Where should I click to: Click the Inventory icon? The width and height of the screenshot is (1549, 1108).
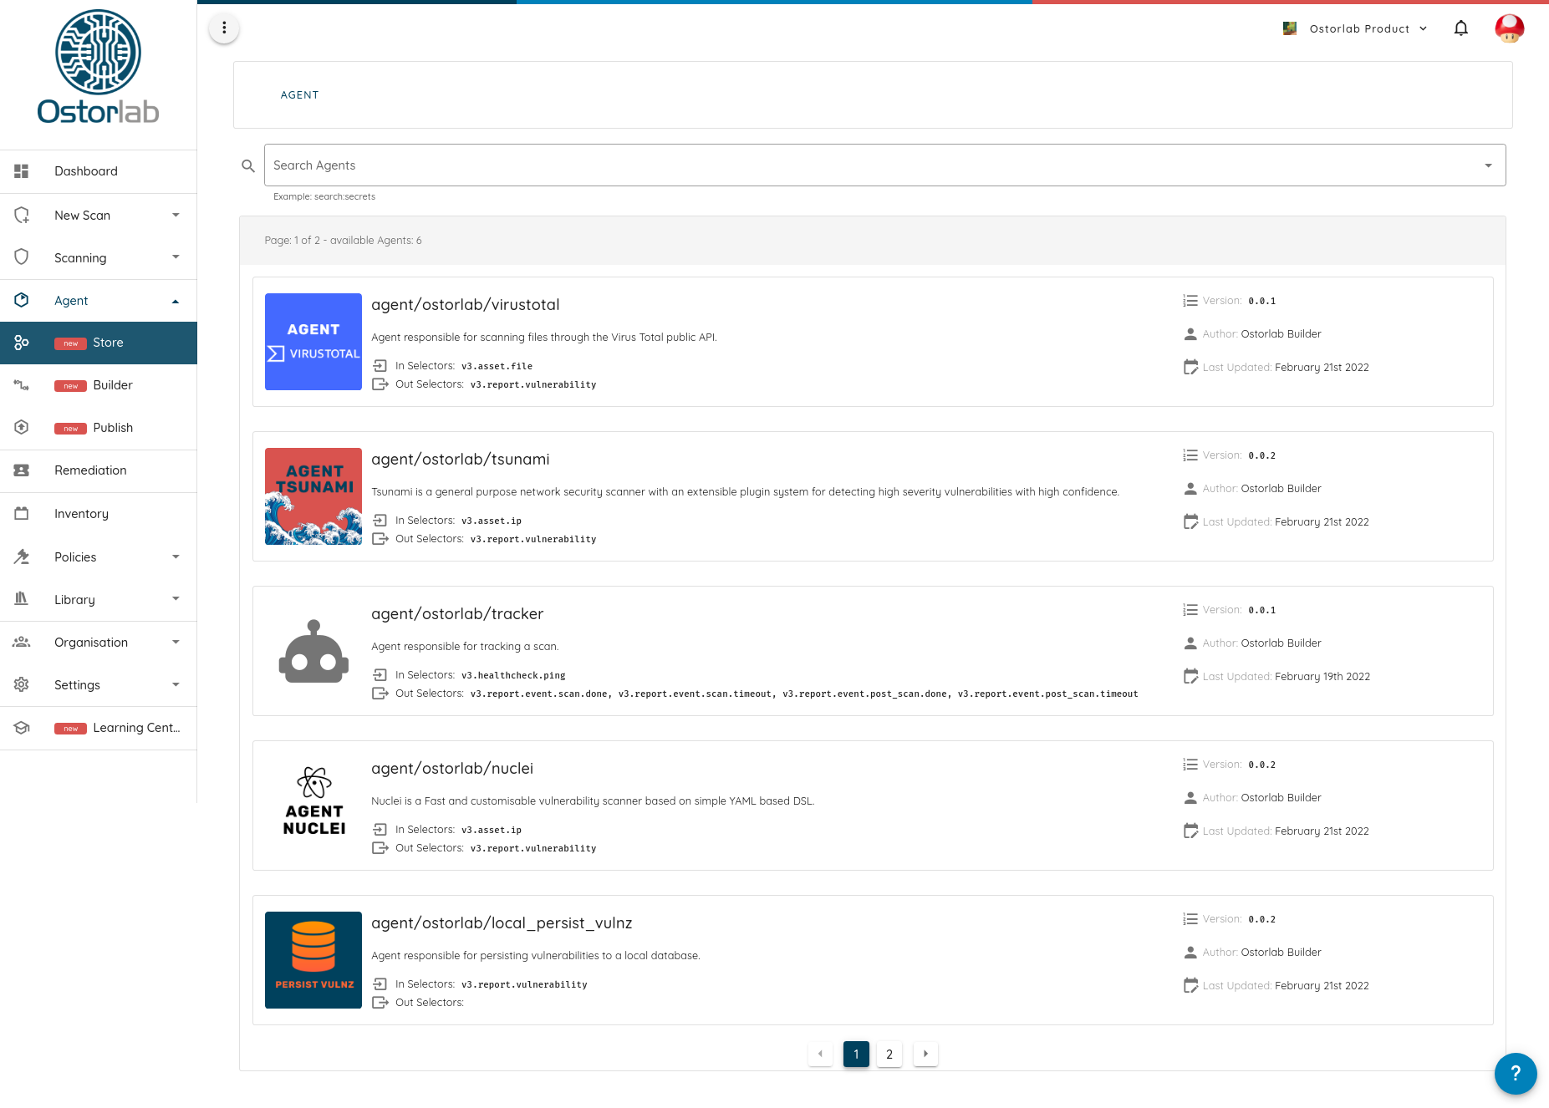tap(22, 514)
